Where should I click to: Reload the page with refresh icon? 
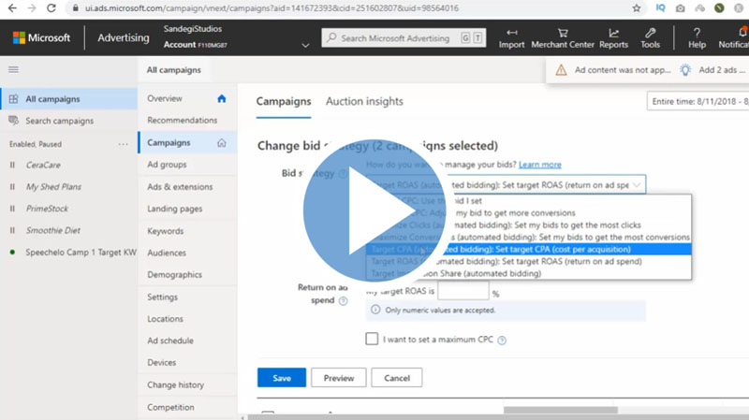click(51, 8)
